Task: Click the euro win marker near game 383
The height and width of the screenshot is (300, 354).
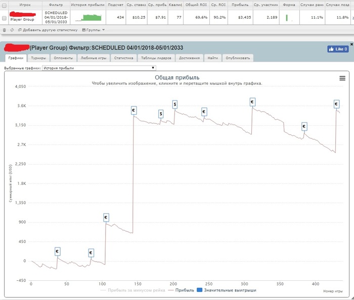Action: (304, 126)
